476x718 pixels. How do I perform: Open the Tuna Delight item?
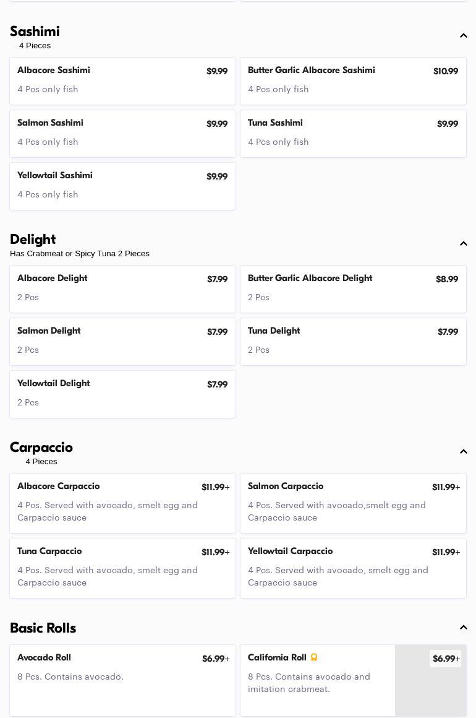tap(353, 342)
